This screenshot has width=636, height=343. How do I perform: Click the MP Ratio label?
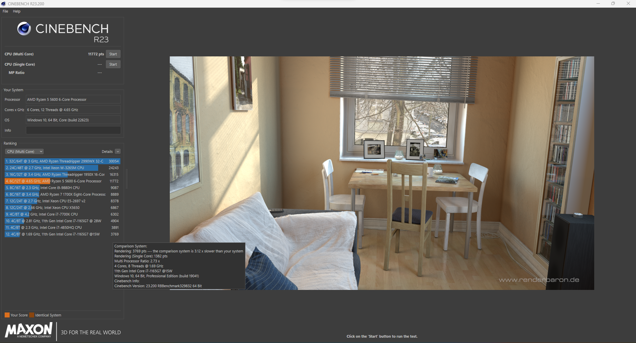(x=17, y=73)
